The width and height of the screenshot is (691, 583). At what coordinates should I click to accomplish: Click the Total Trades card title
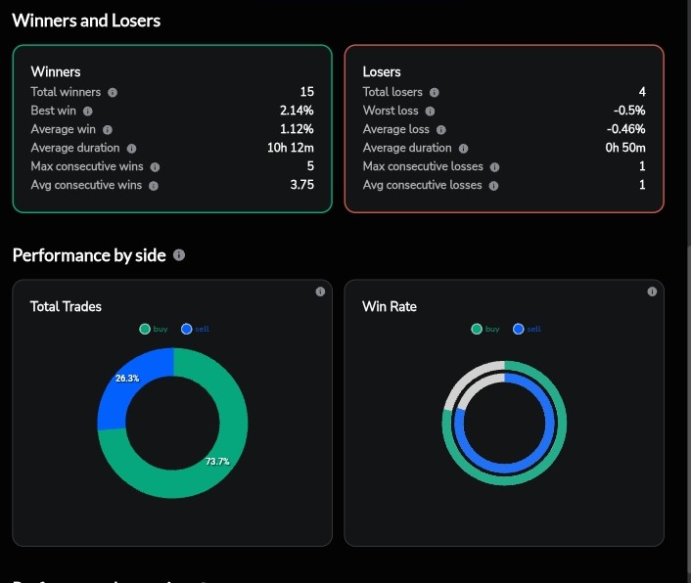pyautogui.click(x=66, y=306)
